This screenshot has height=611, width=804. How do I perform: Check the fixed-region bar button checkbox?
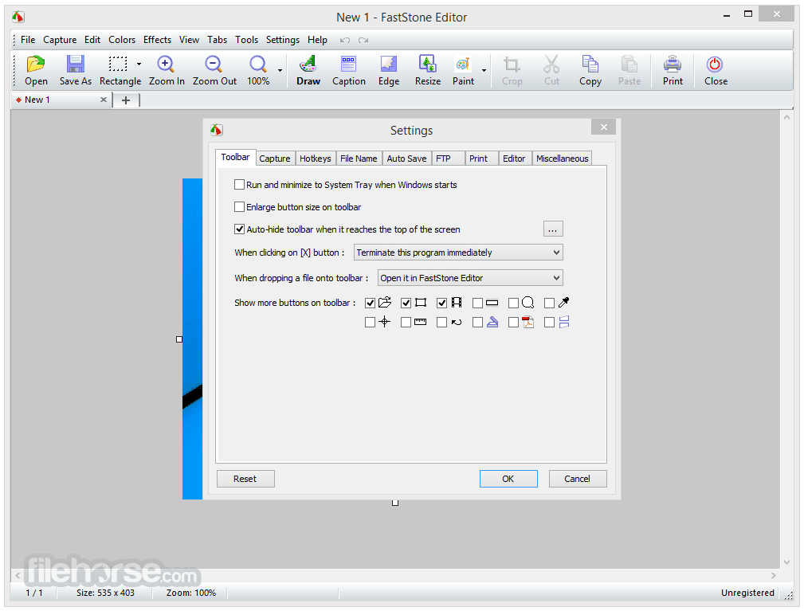pos(477,303)
